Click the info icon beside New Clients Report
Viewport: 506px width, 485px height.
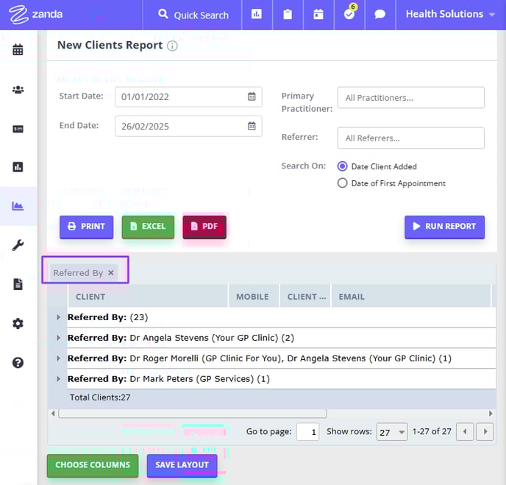point(172,46)
